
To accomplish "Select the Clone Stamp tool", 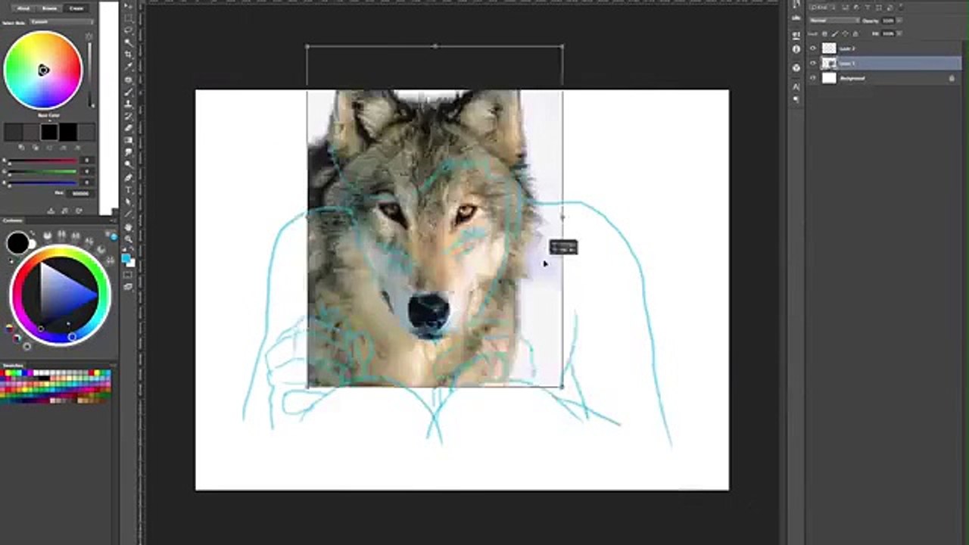I will [x=129, y=103].
